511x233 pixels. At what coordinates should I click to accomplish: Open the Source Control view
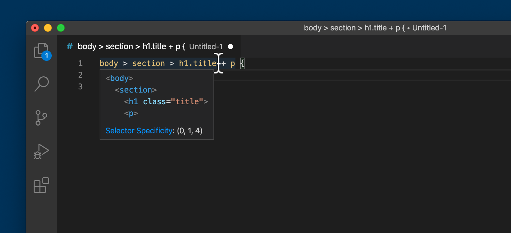pyautogui.click(x=41, y=118)
